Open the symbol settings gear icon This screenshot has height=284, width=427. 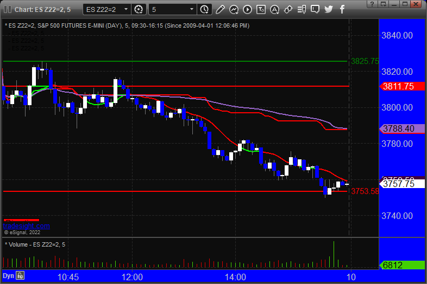(139, 10)
